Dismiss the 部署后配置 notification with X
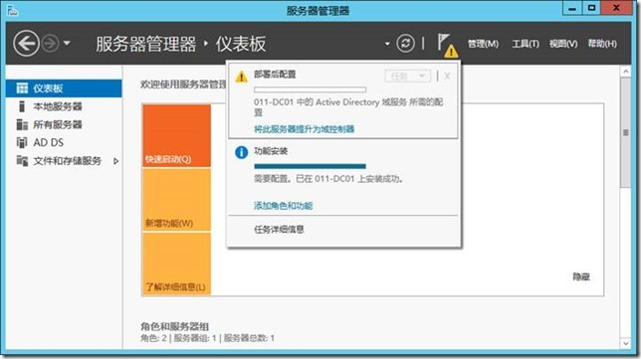641x359 pixels. (x=447, y=76)
